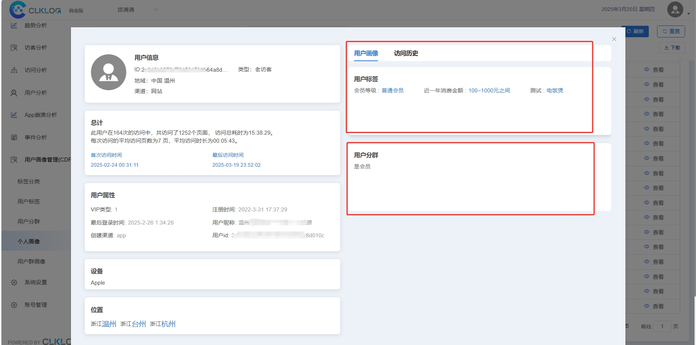Close the user profile dialog

coord(614,39)
